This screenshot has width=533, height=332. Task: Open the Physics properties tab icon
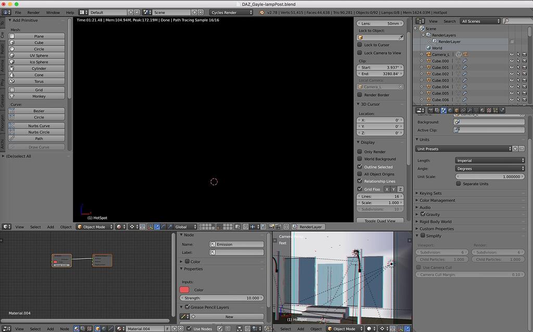[502, 110]
